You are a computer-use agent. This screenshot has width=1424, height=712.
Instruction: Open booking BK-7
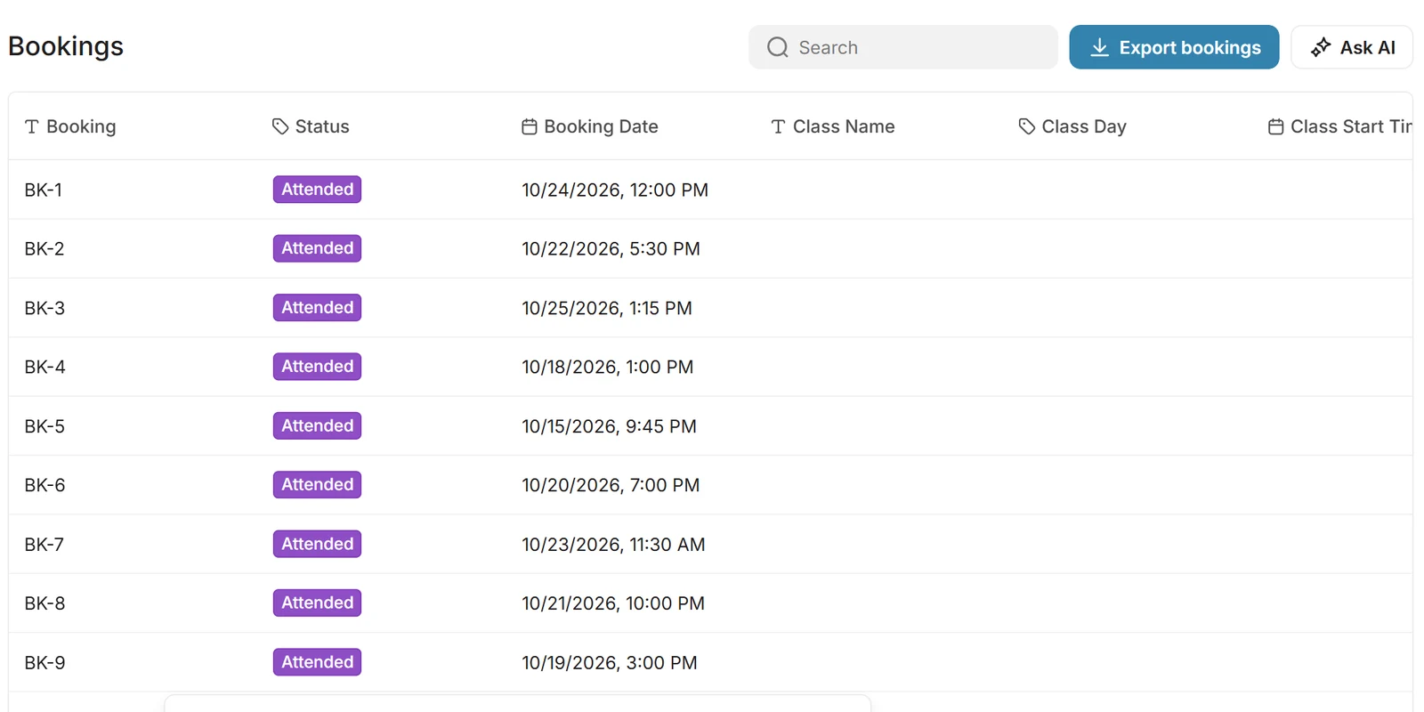pyautogui.click(x=44, y=544)
